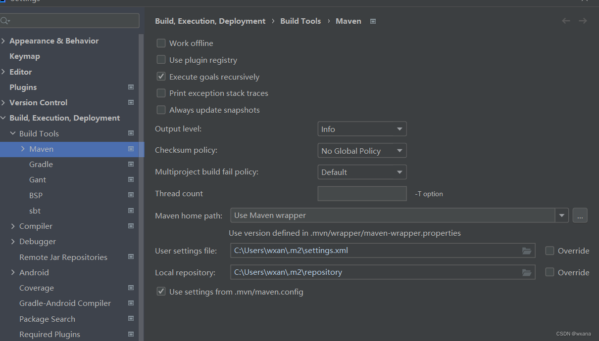The image size is (599, 341).
Task: Click into the Thread count field
Action: (362, 194)
